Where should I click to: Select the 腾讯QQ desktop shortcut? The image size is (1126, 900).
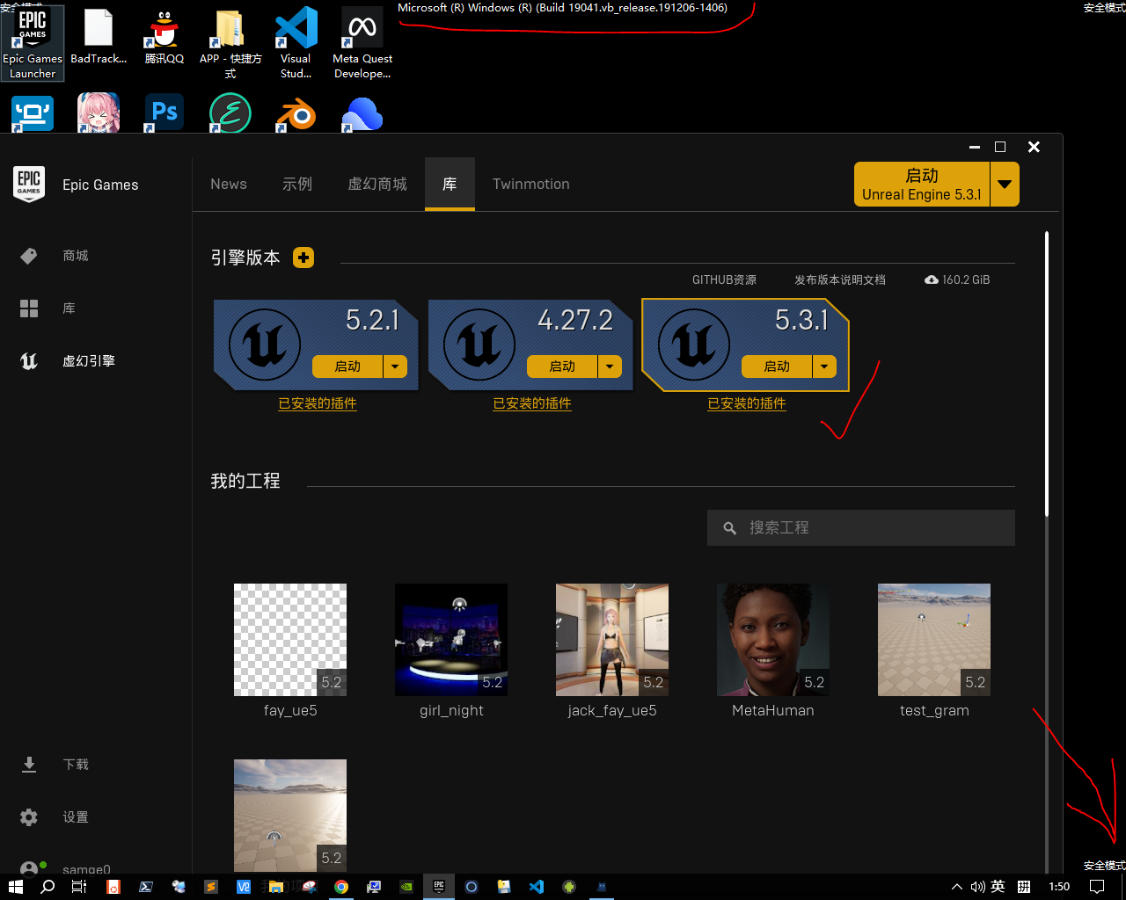tap(165, 38)
